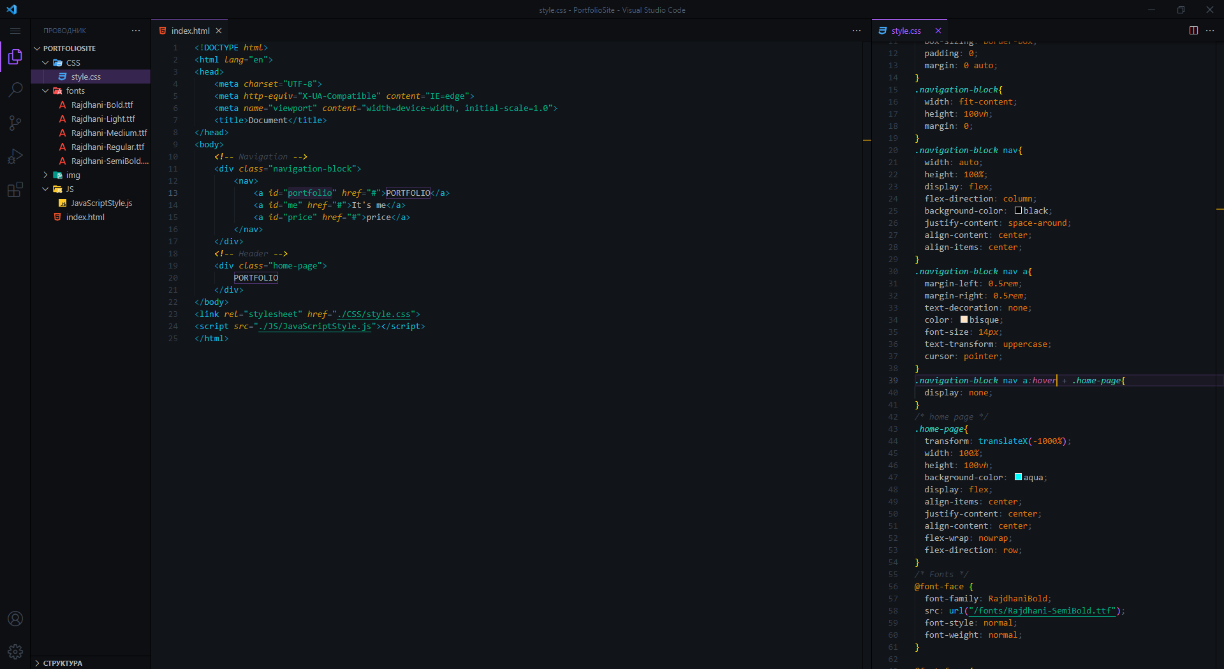This screenshot has width=1224, height=669.
Task: Click the uppercase value on line 36
Action: [1025, 344]
